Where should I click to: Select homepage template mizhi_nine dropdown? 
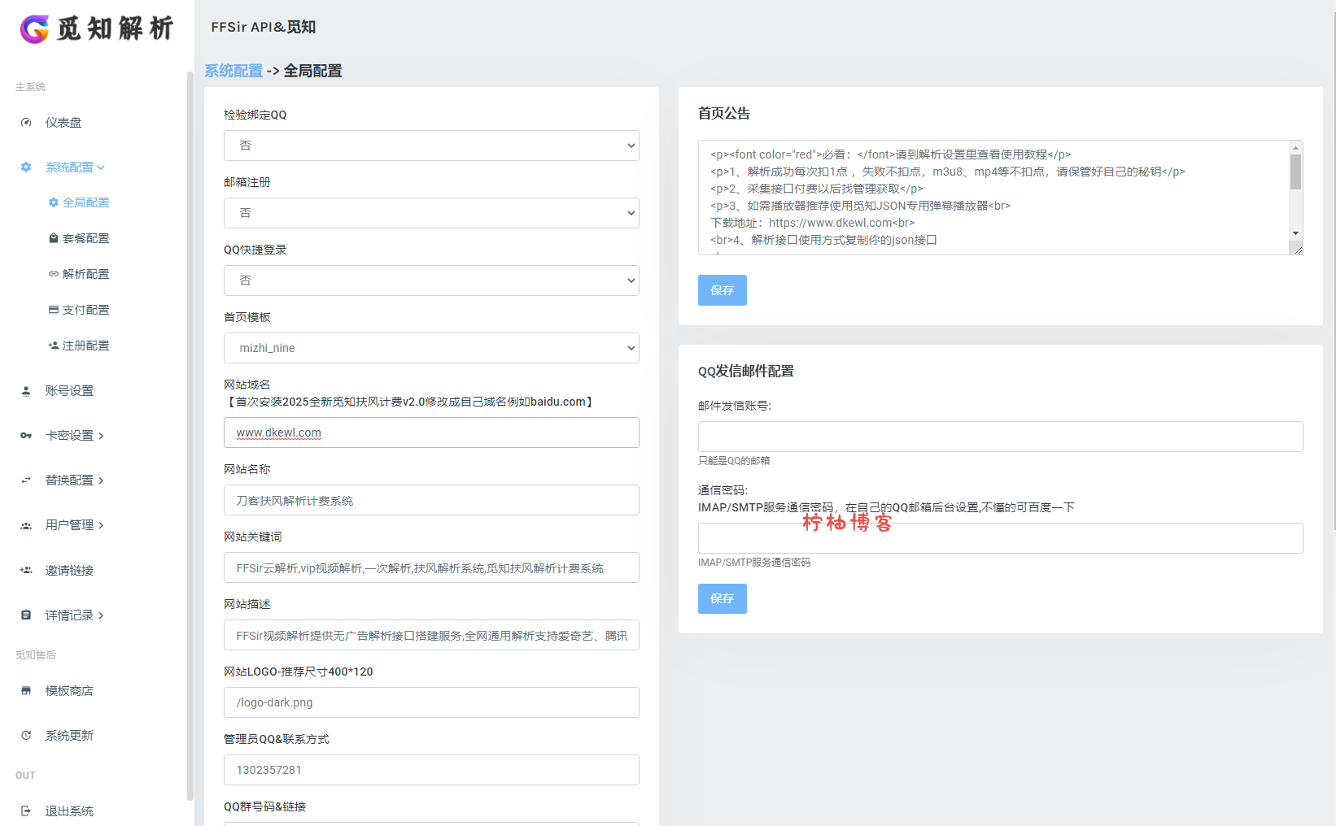click(431, 348)
